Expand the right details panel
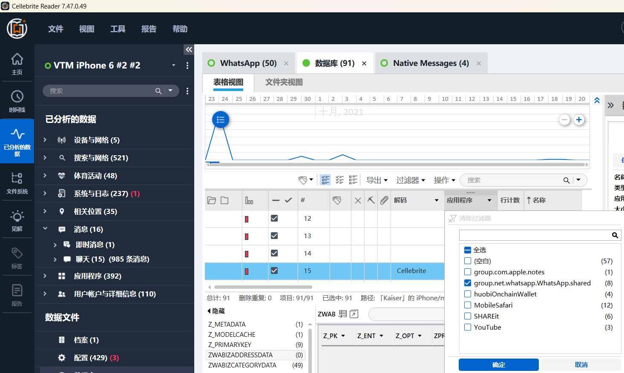 point(611,105)
